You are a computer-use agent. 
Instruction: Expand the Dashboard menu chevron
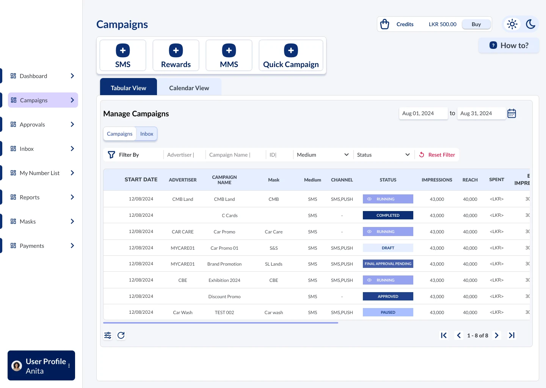point(72,76)
